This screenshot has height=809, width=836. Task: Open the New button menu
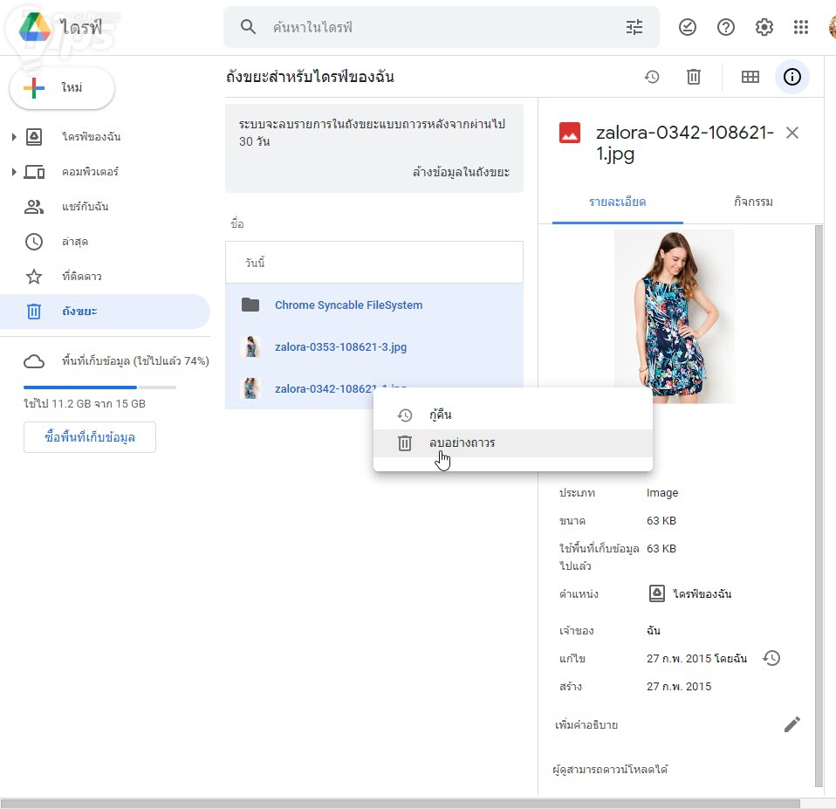62,88
